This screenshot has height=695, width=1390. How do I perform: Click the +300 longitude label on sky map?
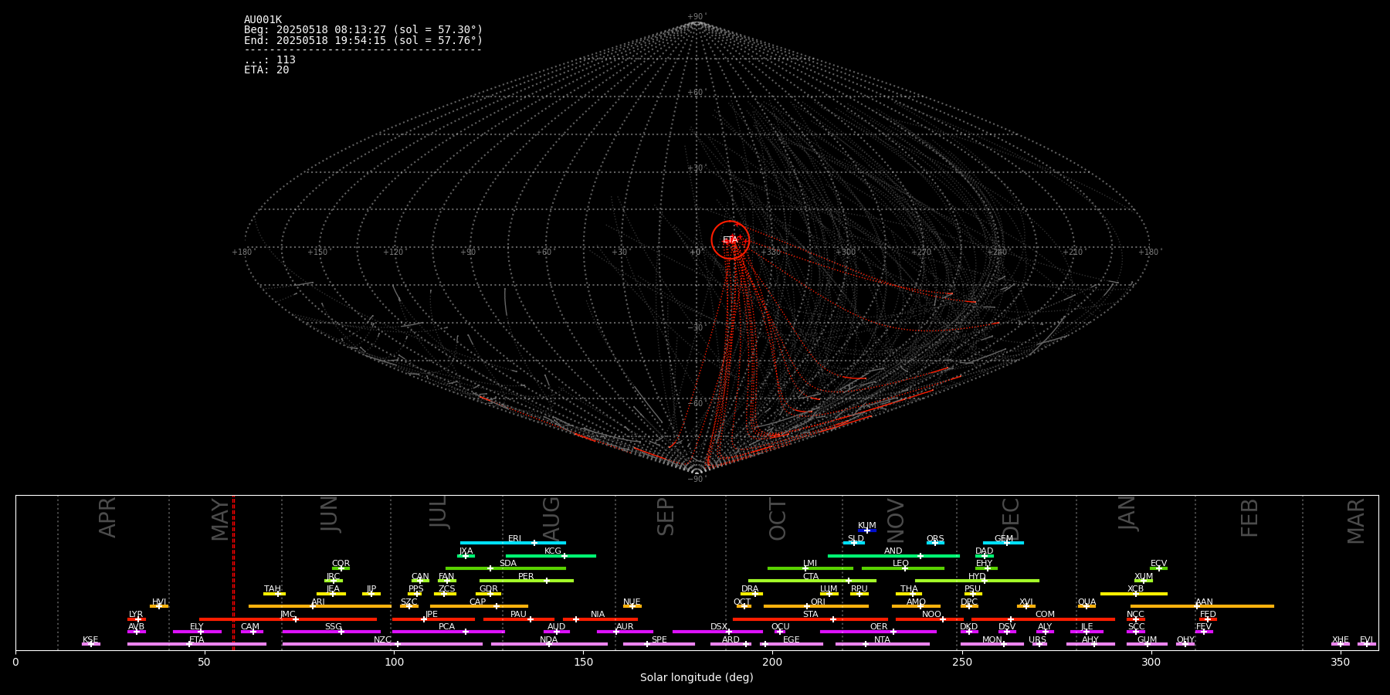coord(846,252)
